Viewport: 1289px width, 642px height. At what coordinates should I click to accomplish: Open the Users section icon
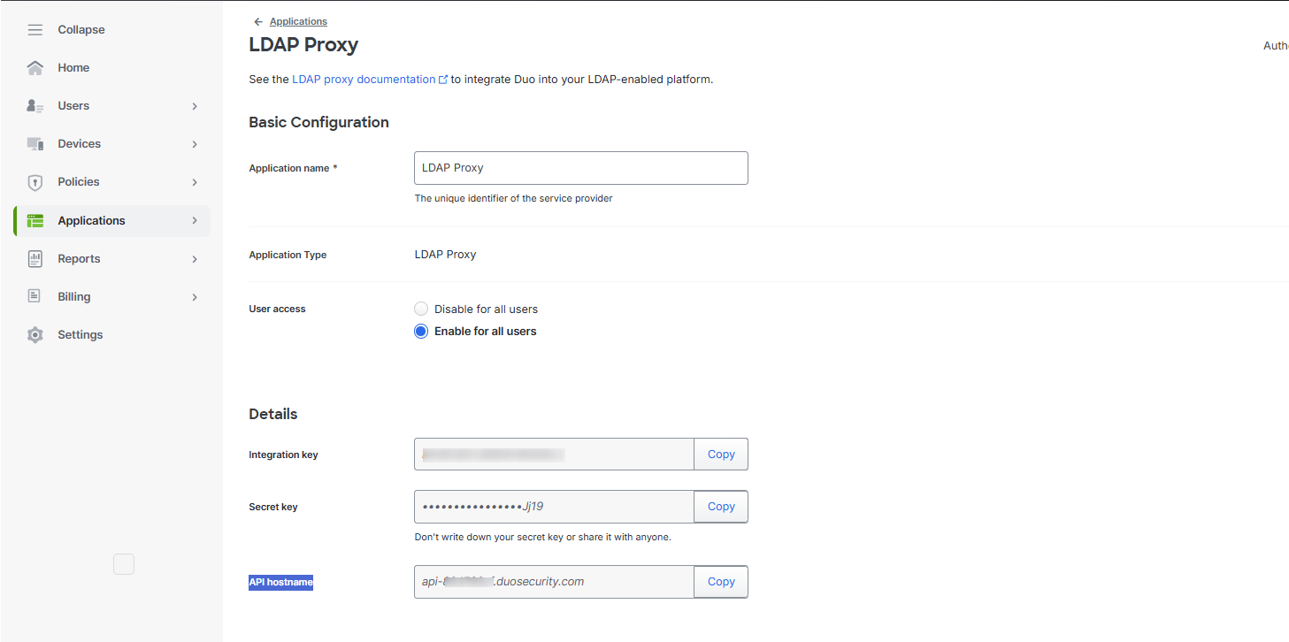tap(35, 105)
